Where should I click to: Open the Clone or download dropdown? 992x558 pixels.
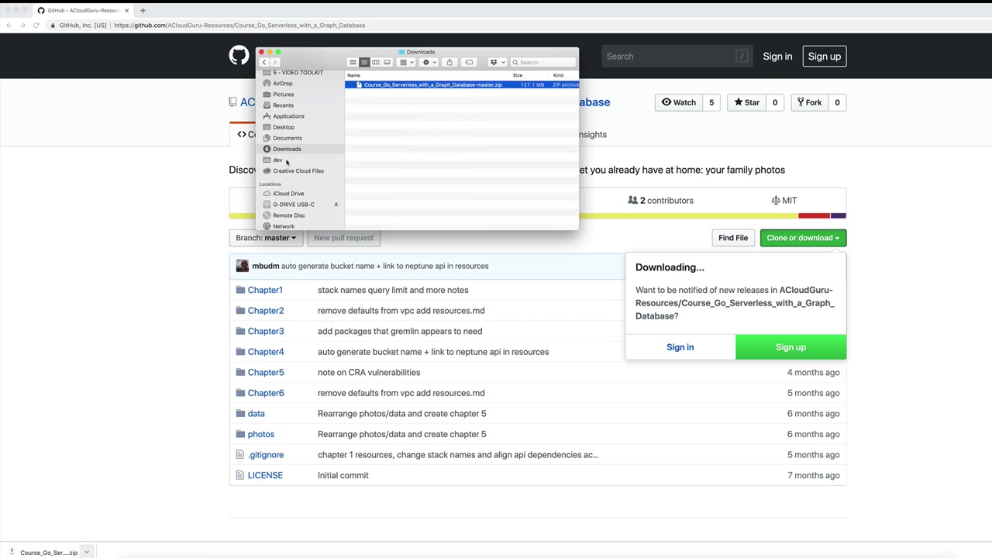point(803,238)
